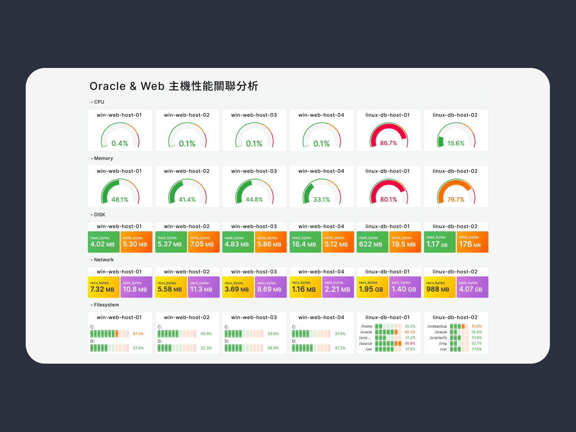Select linux-db-host-02 sent_bytes 4.07 GB tile
The height and width of the screenshot is (432, 576).
pos(472,287)
